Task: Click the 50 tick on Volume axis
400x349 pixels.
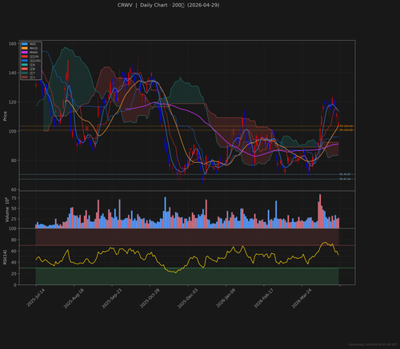Action: (14, 208)
